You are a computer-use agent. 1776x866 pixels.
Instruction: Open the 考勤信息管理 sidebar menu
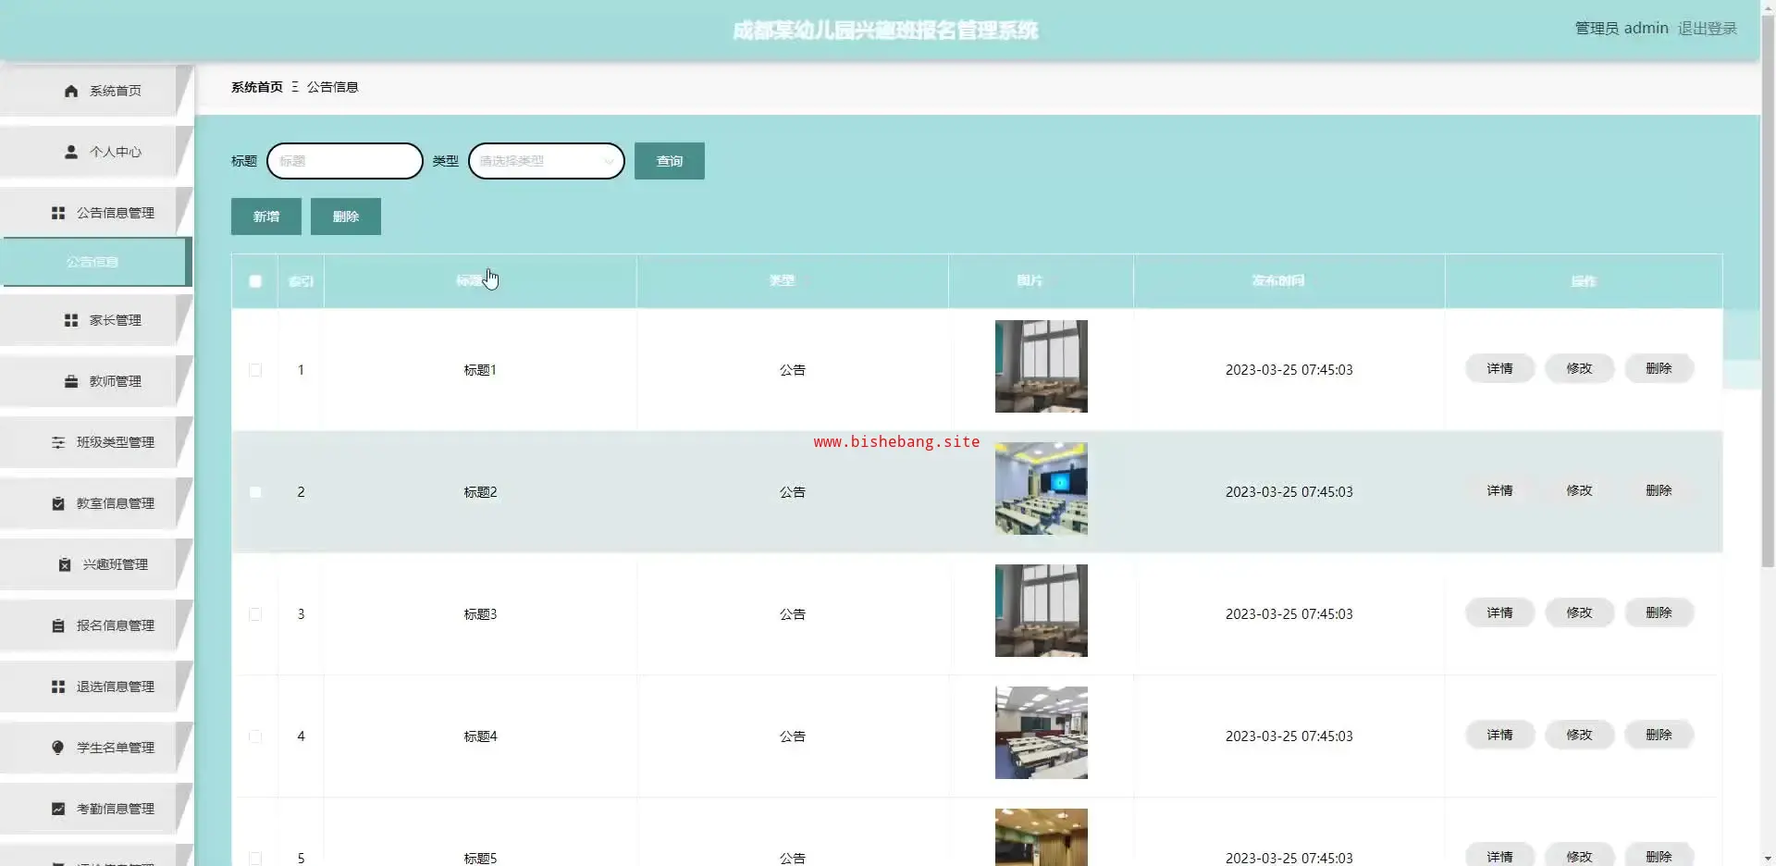pyautogui.click(x=96, y=809)
